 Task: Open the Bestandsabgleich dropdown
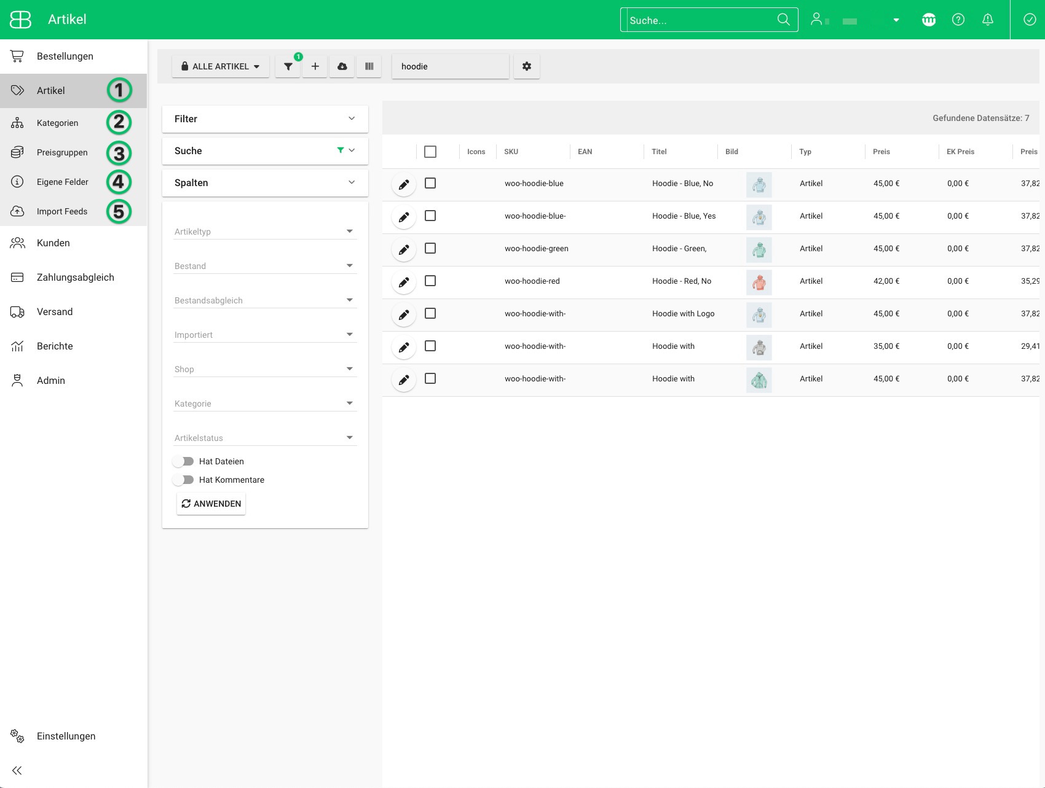[x=265, y=300]
